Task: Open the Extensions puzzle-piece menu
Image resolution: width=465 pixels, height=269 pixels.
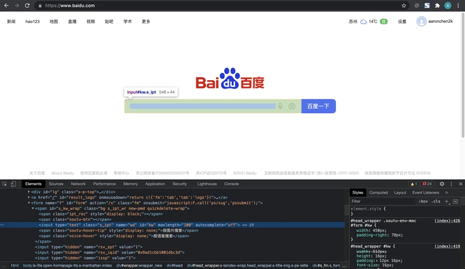Action: (x=437, y=5)
